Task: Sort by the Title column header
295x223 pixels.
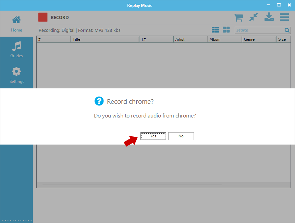Action: 105,39
